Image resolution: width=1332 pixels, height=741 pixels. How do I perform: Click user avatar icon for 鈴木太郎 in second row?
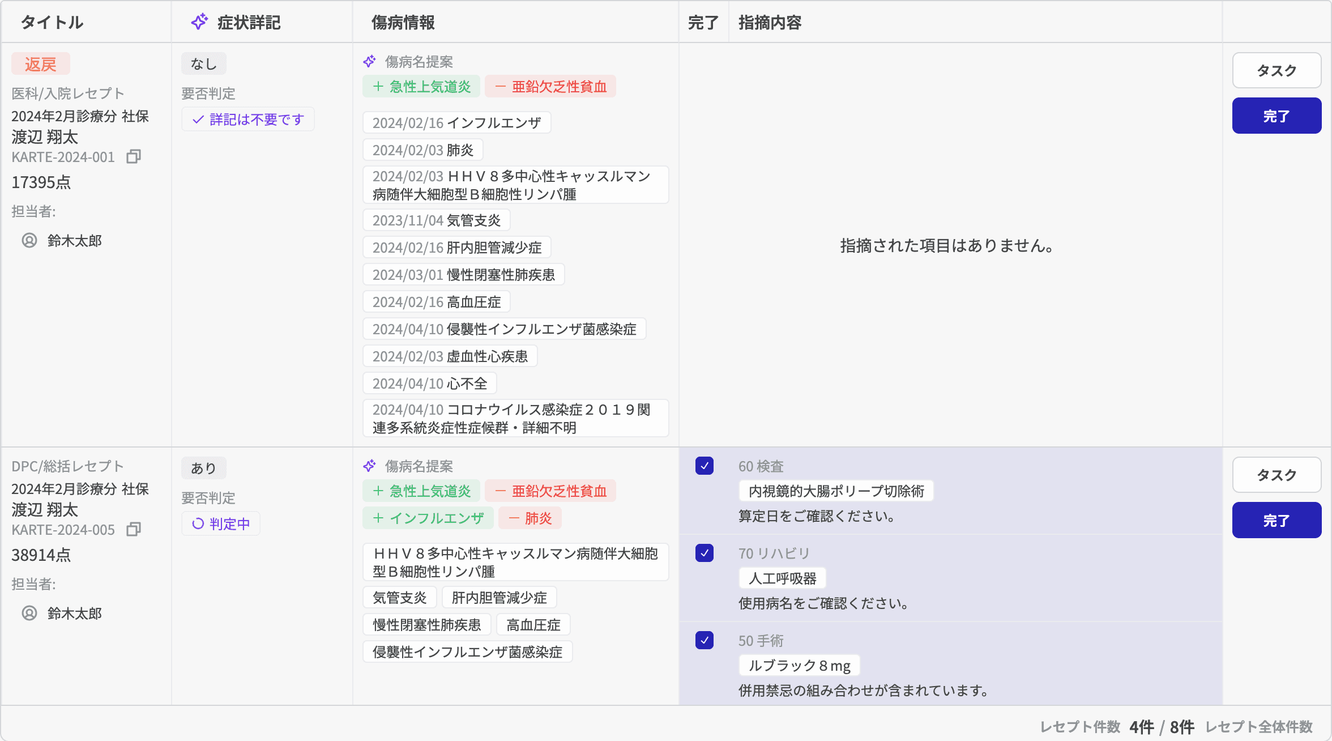pos(29,614)
